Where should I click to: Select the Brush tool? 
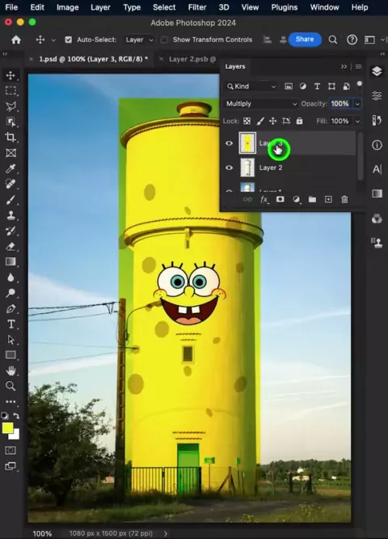11,200
